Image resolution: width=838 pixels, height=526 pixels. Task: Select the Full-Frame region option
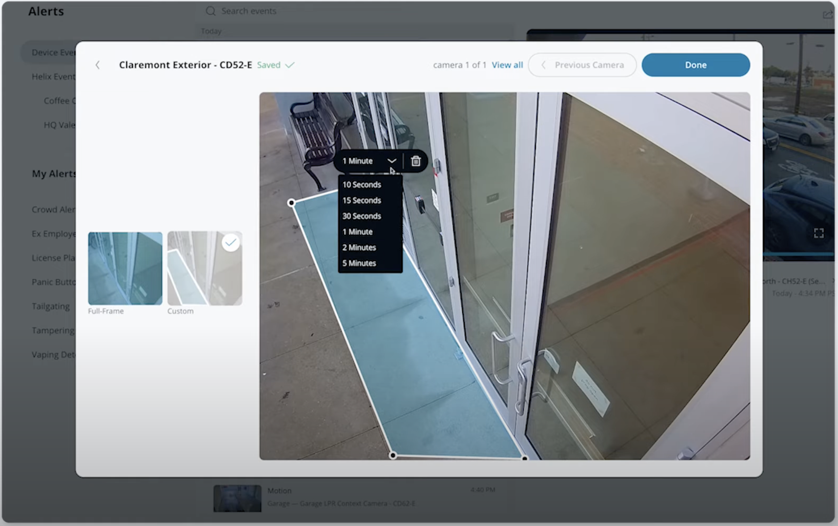[x=125, y=268]
